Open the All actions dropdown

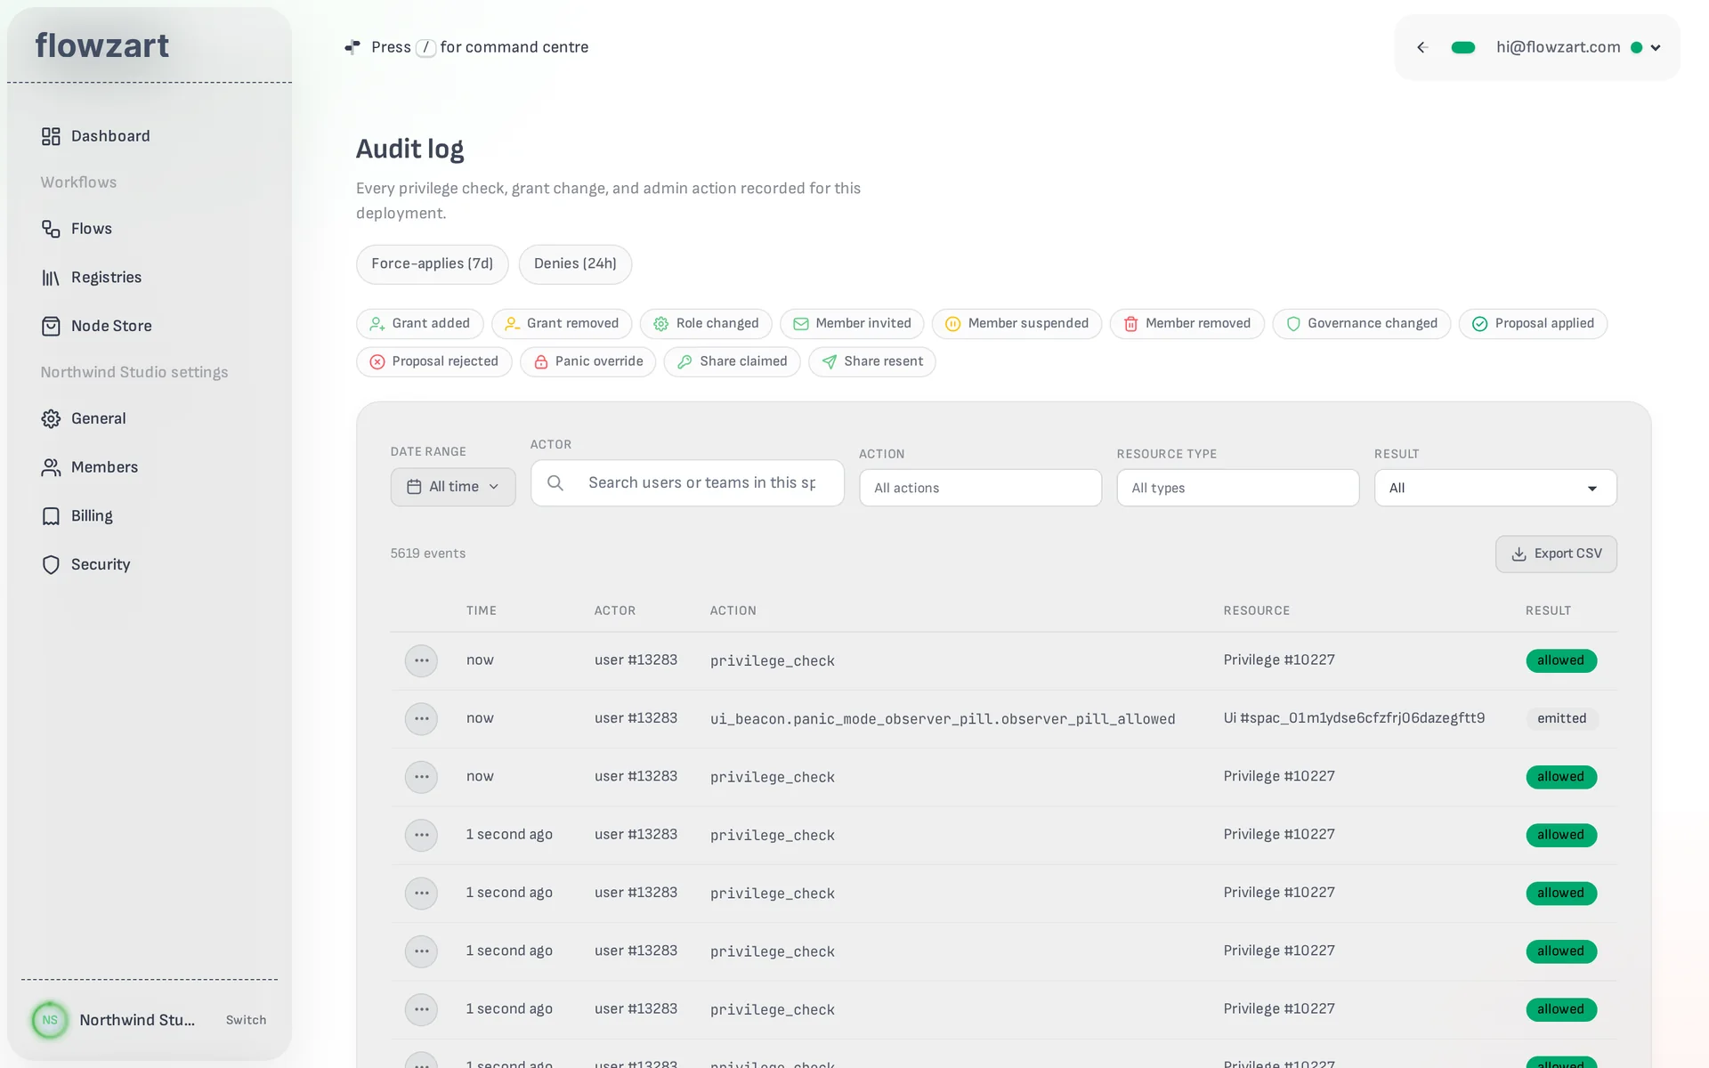pos(980,488)
